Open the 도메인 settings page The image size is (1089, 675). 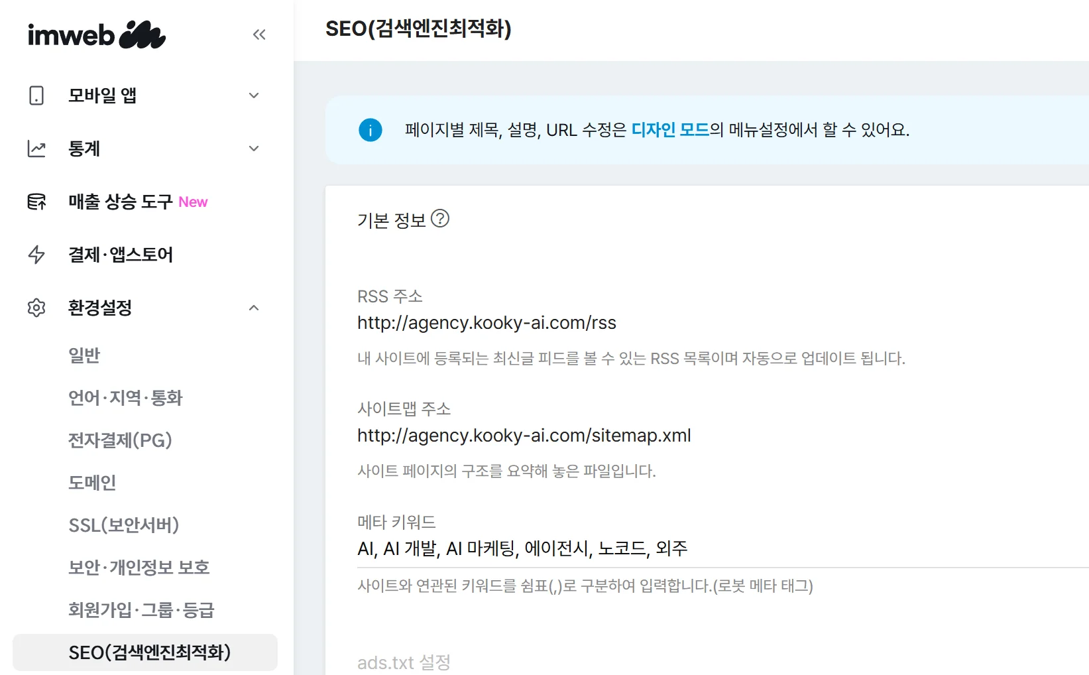[92, 483]
